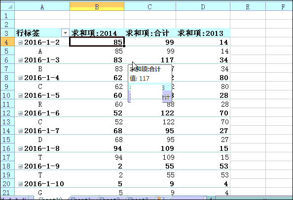Select row 21 header
The width and height of the screenshot is (293, 200).
[7, 192]
